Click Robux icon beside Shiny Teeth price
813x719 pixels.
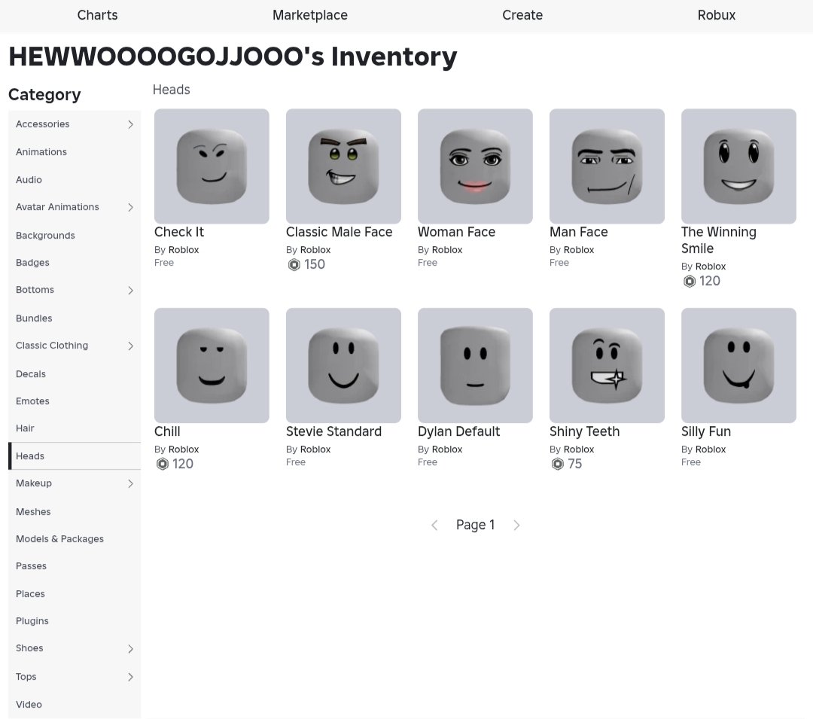(x=557, y=464)
